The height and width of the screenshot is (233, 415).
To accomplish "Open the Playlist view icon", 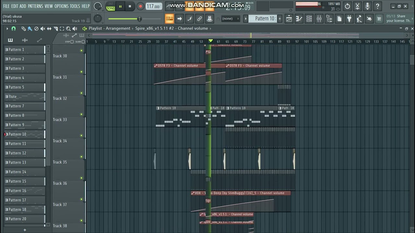I will (x=289, y=19).
